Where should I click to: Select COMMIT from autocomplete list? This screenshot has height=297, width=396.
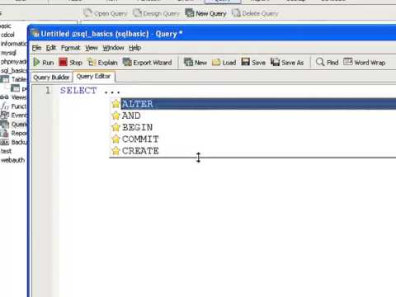coord(253,139)
